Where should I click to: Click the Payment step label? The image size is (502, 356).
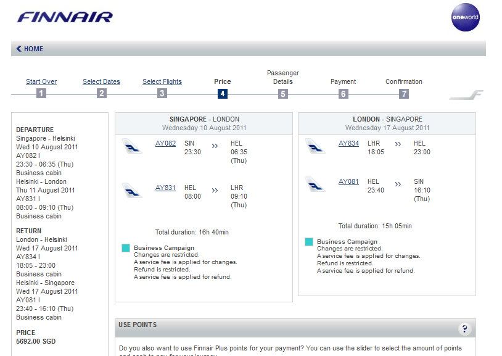pyautogui.click(x=344, y=81)
